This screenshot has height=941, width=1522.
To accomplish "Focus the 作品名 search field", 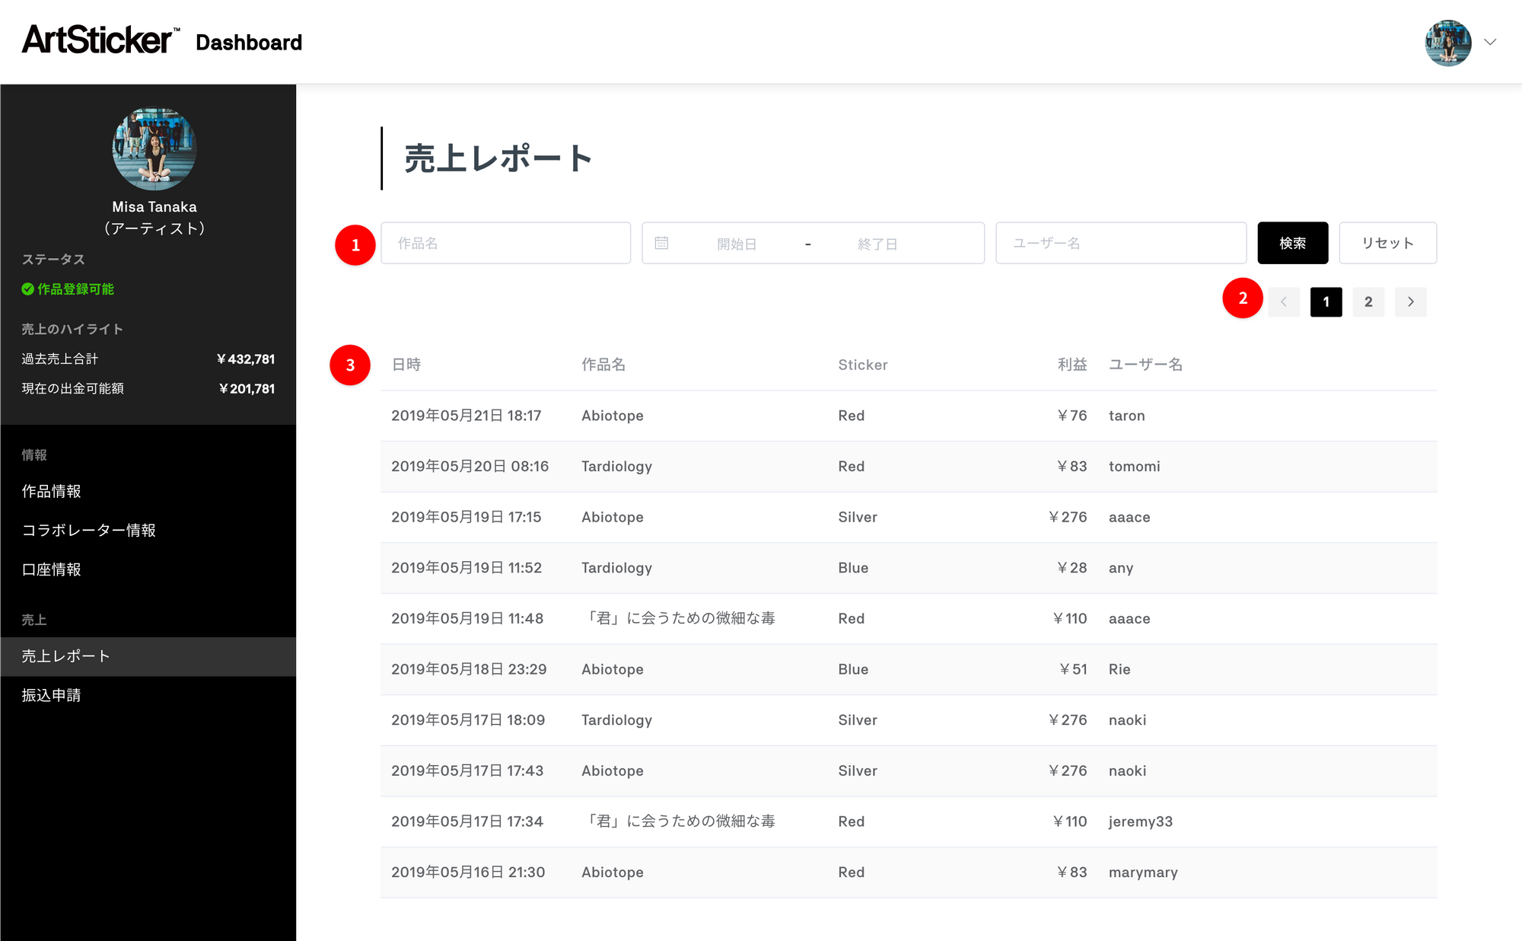I will pos(505,243).
